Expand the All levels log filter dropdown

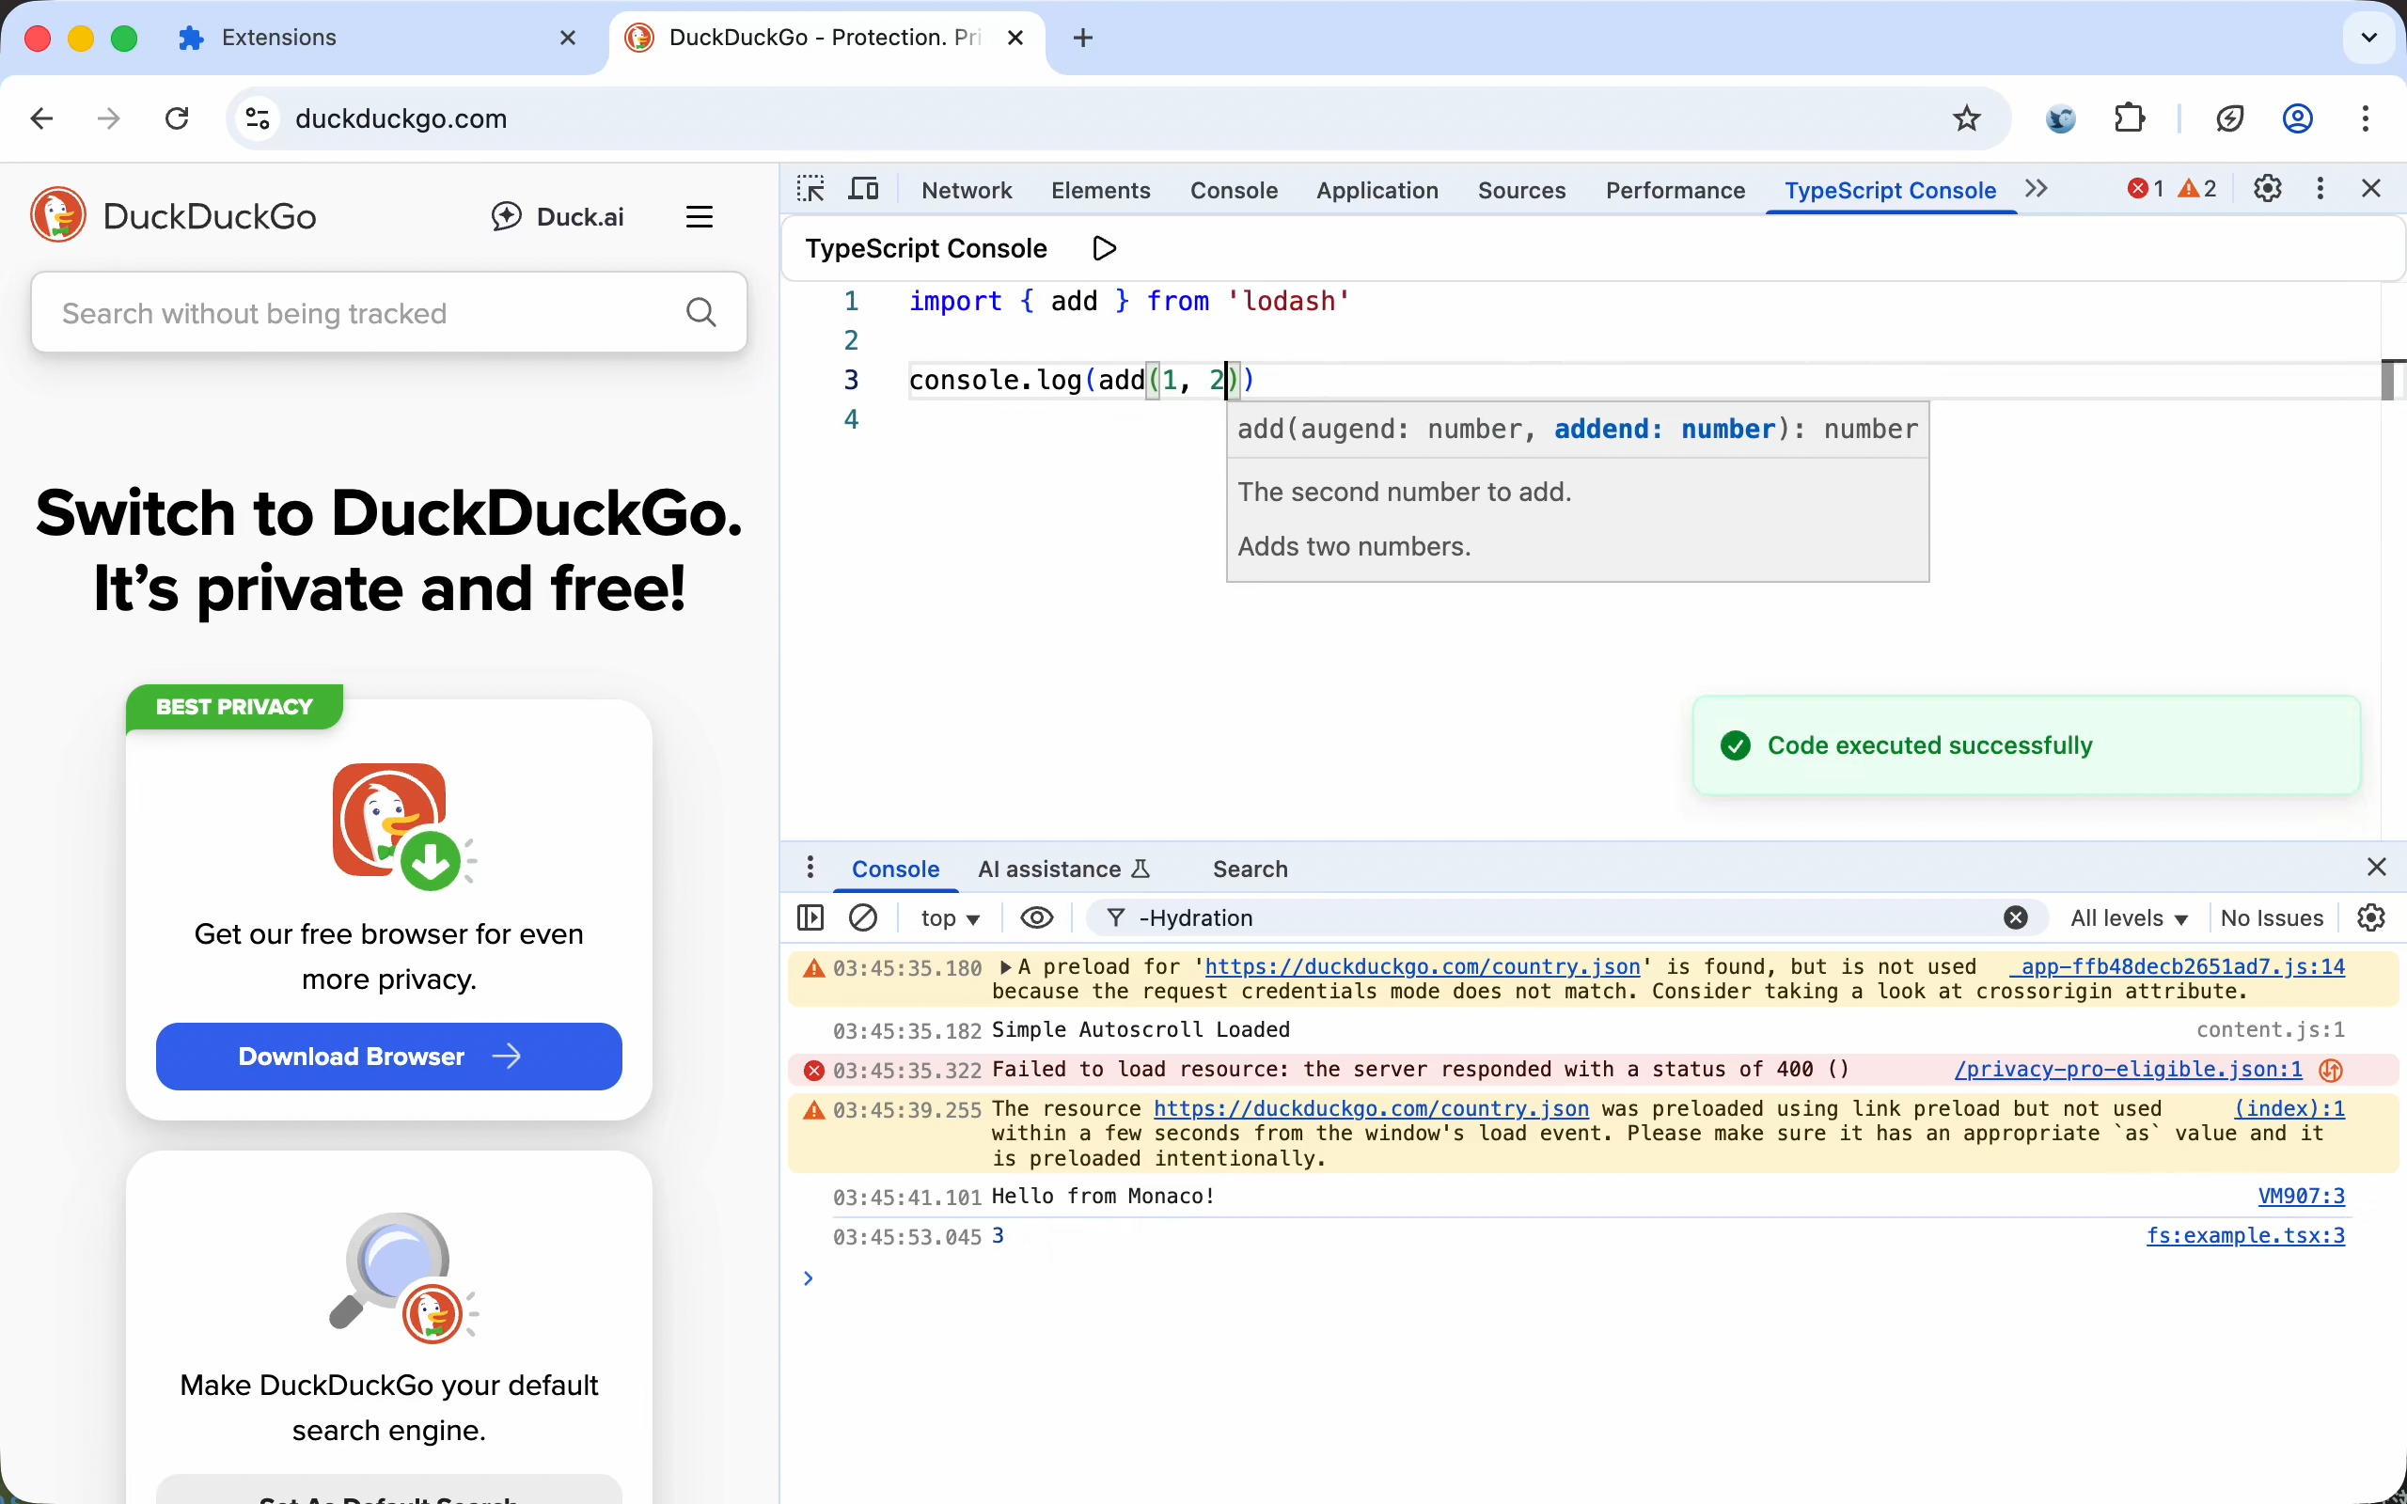(x=2129, y=918)
